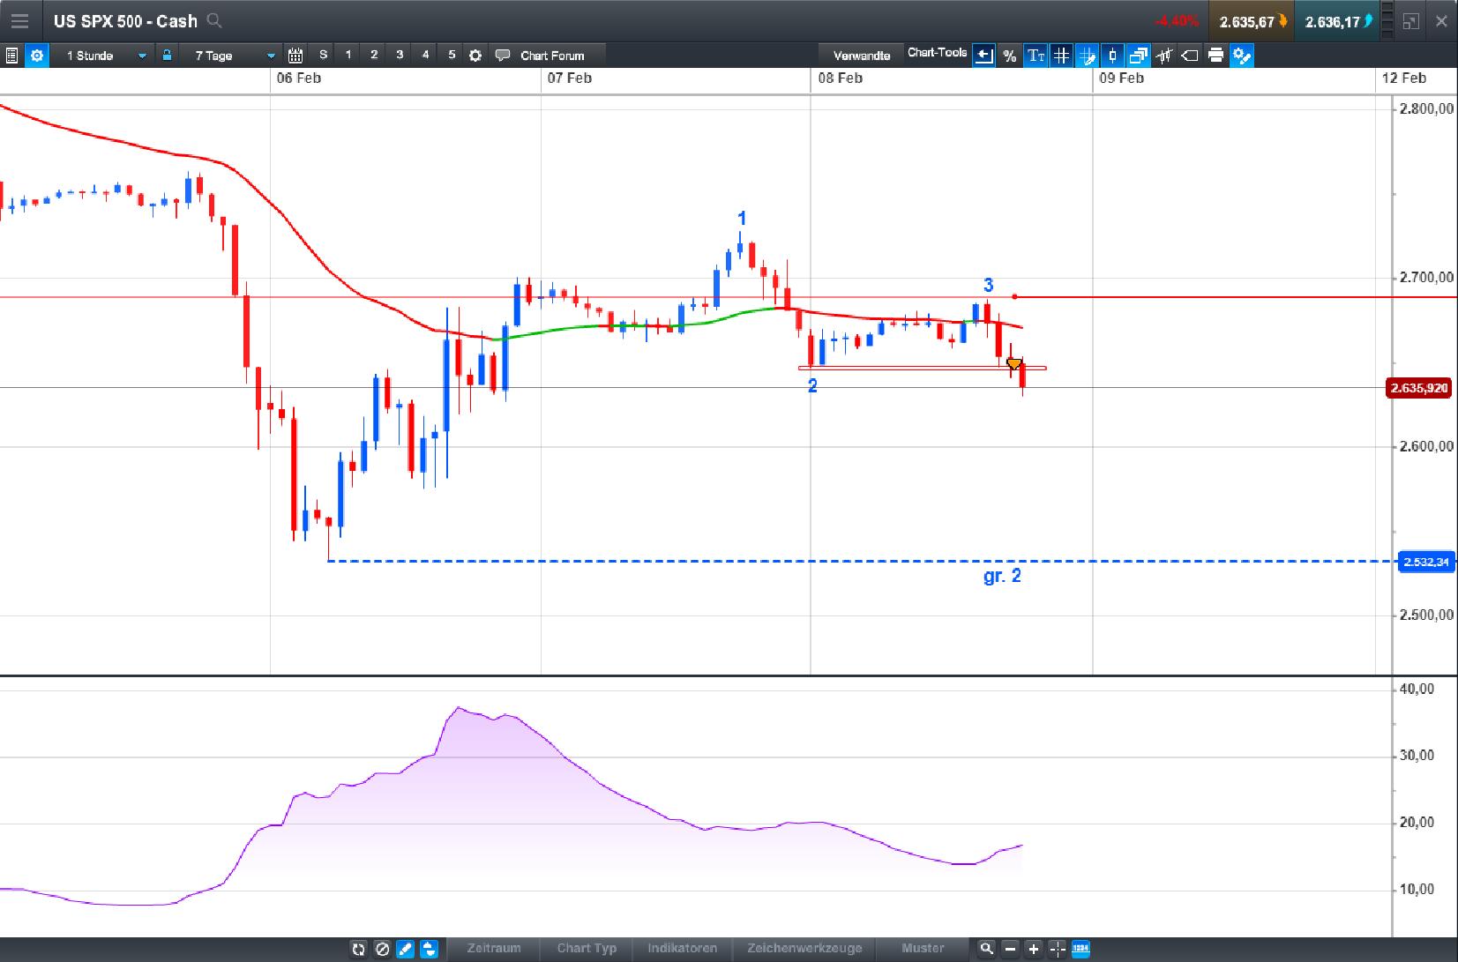
Task: Click the zoom out minus control
Action: pos(1011,949)
